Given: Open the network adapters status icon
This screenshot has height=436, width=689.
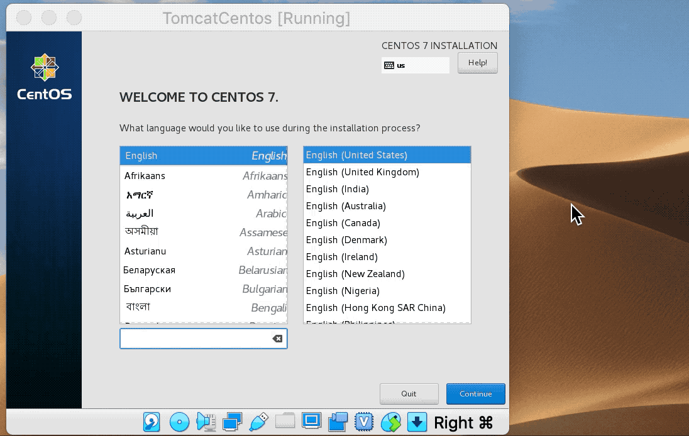Looking at the screenshot, I should (232, 422).
